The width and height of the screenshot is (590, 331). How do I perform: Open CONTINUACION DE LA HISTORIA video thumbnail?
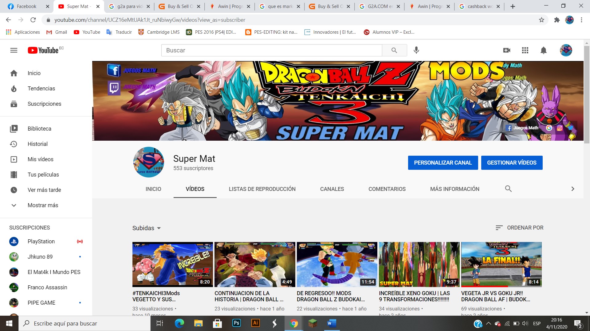click(255, 264)
